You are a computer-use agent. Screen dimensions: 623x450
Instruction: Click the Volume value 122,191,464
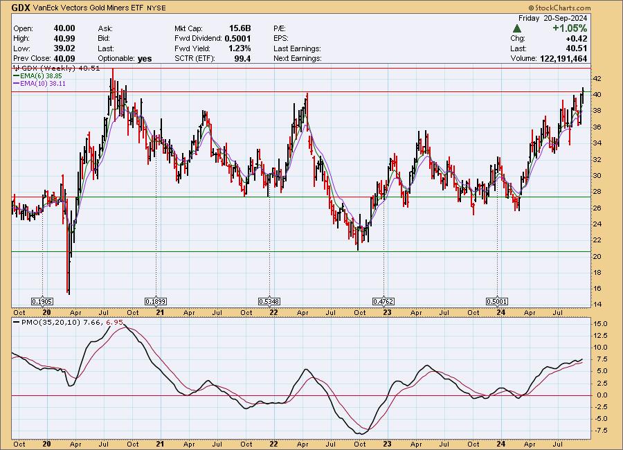pyautogui.click(x=563, y=58)
